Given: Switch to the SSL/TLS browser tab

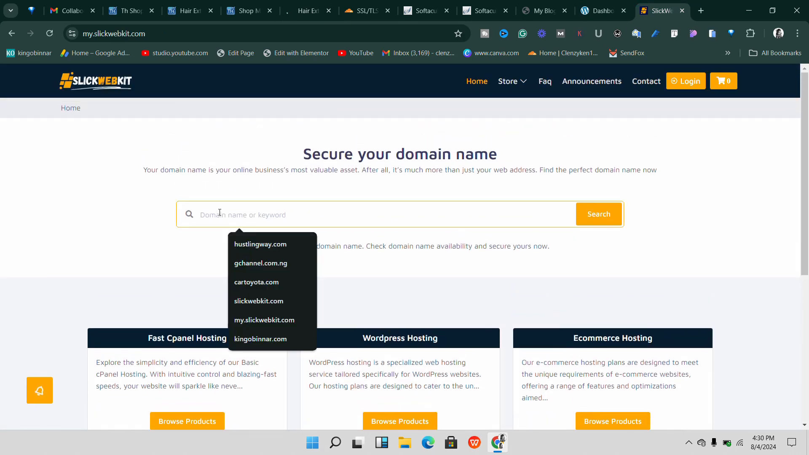Looking at the screenshot, I should [x=367, y=11].
